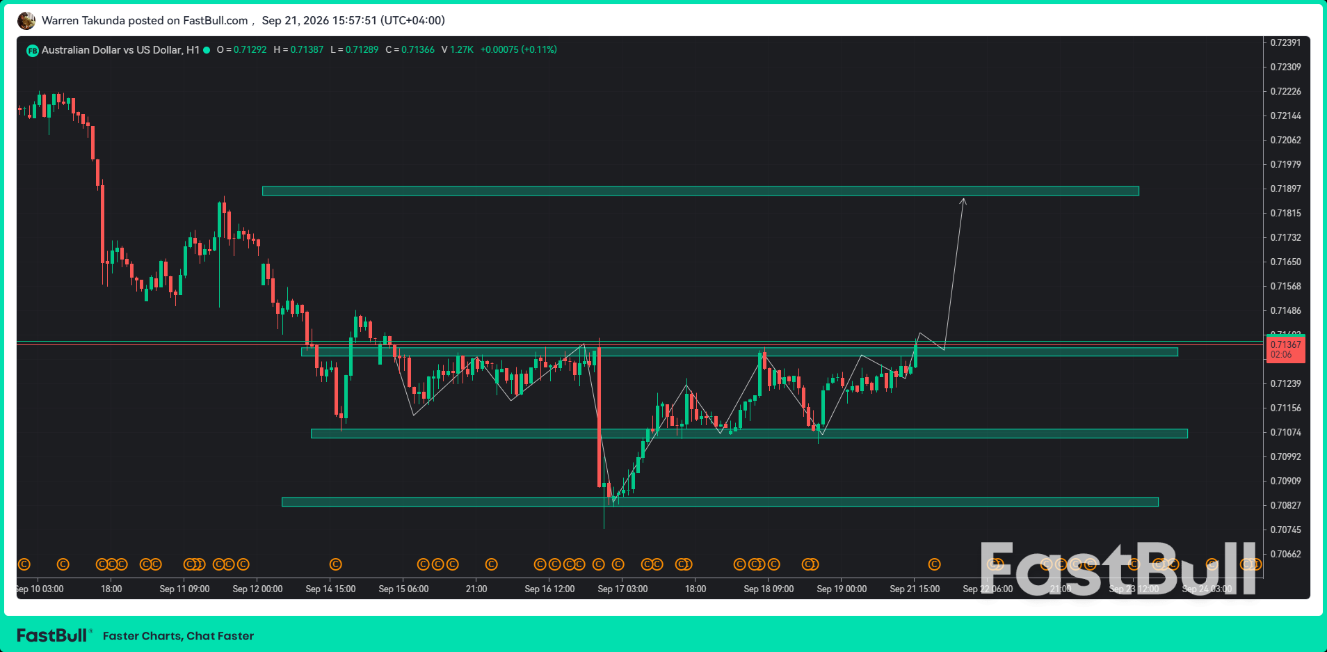Click the volume value V 1.27K
This screenshot has width=1327, height=652.
(x=458, y=50)
